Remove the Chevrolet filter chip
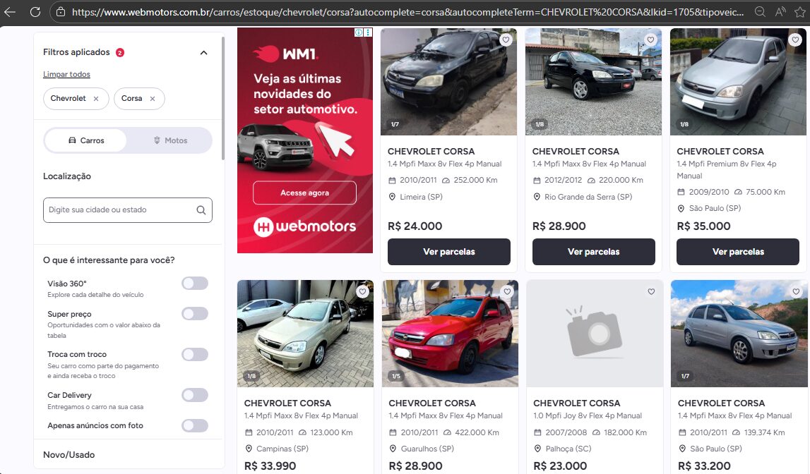 click(x=96, y=99)
